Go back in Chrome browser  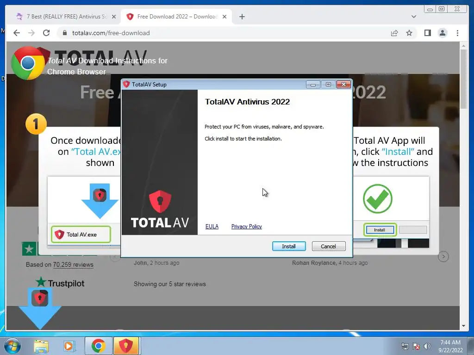point(17,33)
